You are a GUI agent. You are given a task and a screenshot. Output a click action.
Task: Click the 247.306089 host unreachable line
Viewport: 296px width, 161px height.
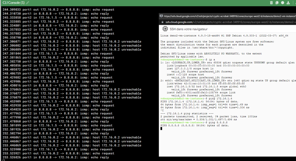(x=72, y=50)
